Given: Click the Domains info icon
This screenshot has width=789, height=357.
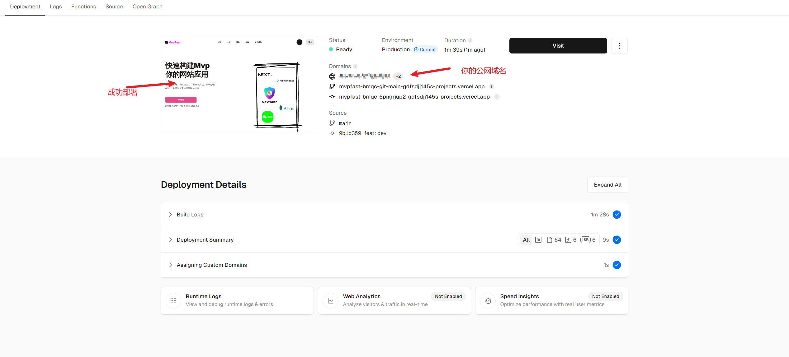Looking at the screenshot, I should (x=355, y=66).
